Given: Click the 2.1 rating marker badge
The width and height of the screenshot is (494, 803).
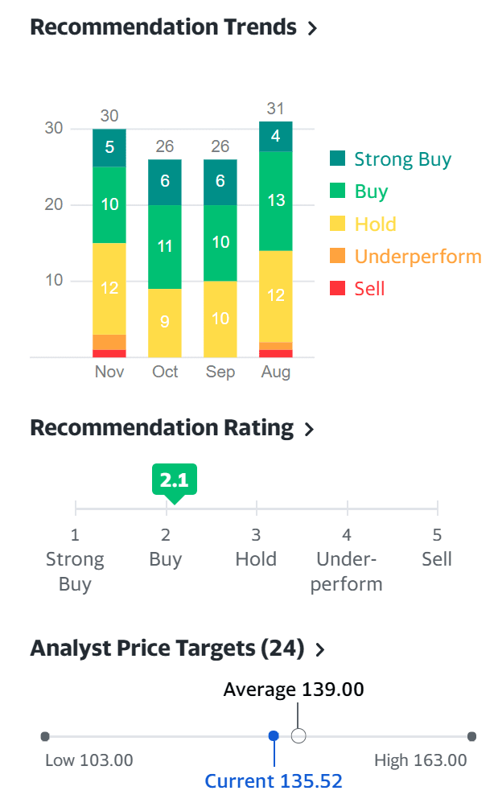Looking at the screenshot, I should [x=174, y=481].
